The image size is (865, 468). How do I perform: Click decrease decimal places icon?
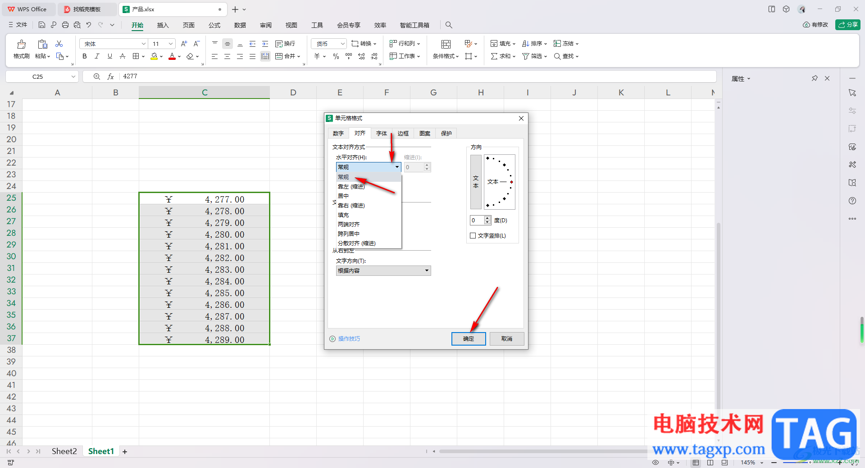click(x=374, y=56)
